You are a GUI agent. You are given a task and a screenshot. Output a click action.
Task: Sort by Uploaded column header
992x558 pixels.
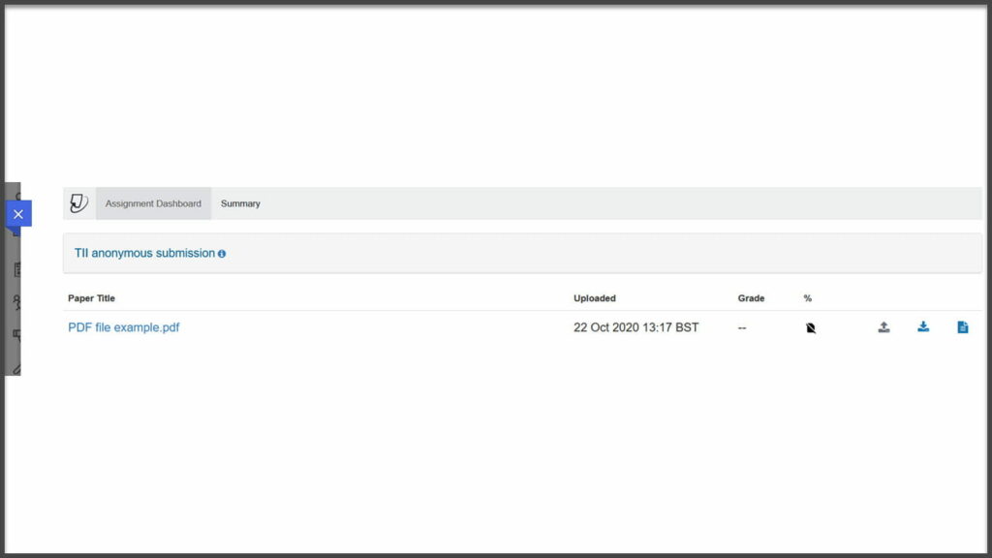(595, 298)
